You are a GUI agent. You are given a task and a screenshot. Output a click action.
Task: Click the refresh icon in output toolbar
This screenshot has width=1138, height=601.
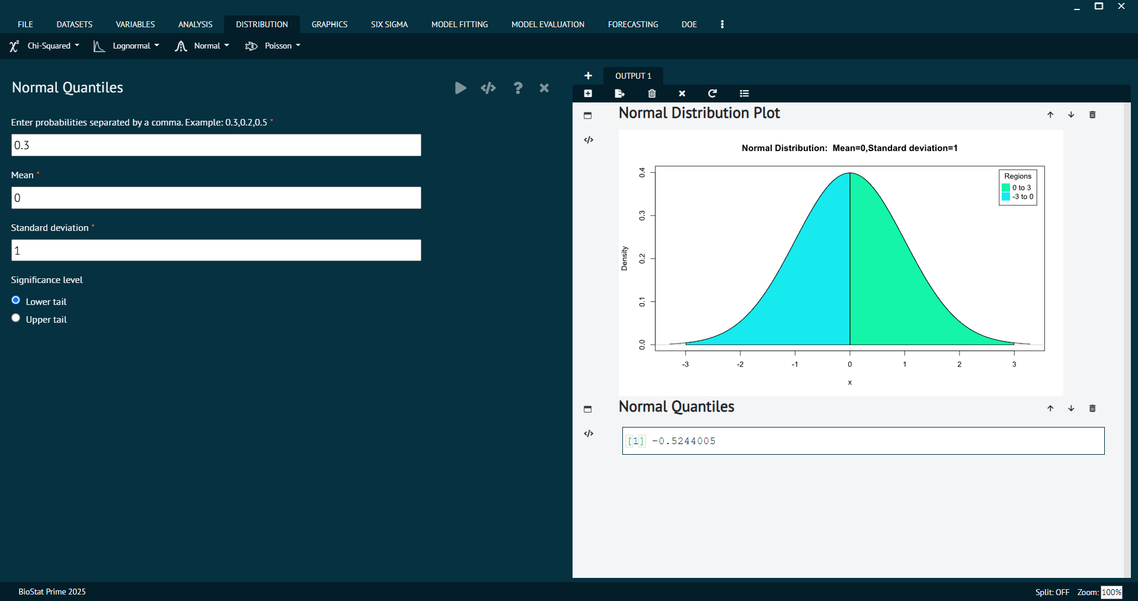(x=712, y=94)
